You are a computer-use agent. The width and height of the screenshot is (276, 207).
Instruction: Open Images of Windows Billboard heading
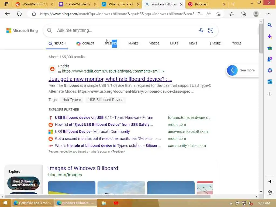(x=83, y=168)
